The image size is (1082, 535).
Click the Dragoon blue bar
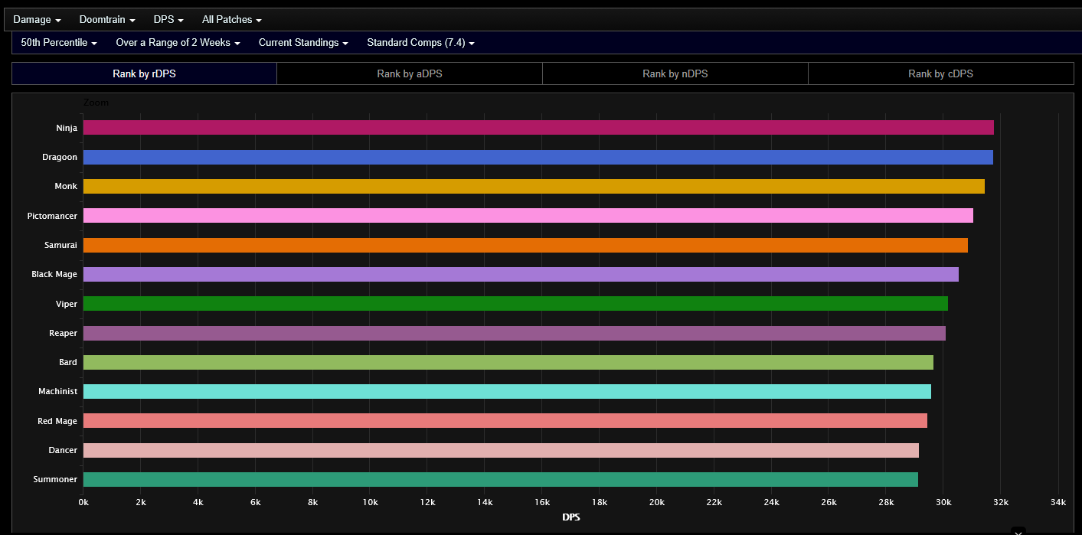pyautogui.click(x=538, y=157)
